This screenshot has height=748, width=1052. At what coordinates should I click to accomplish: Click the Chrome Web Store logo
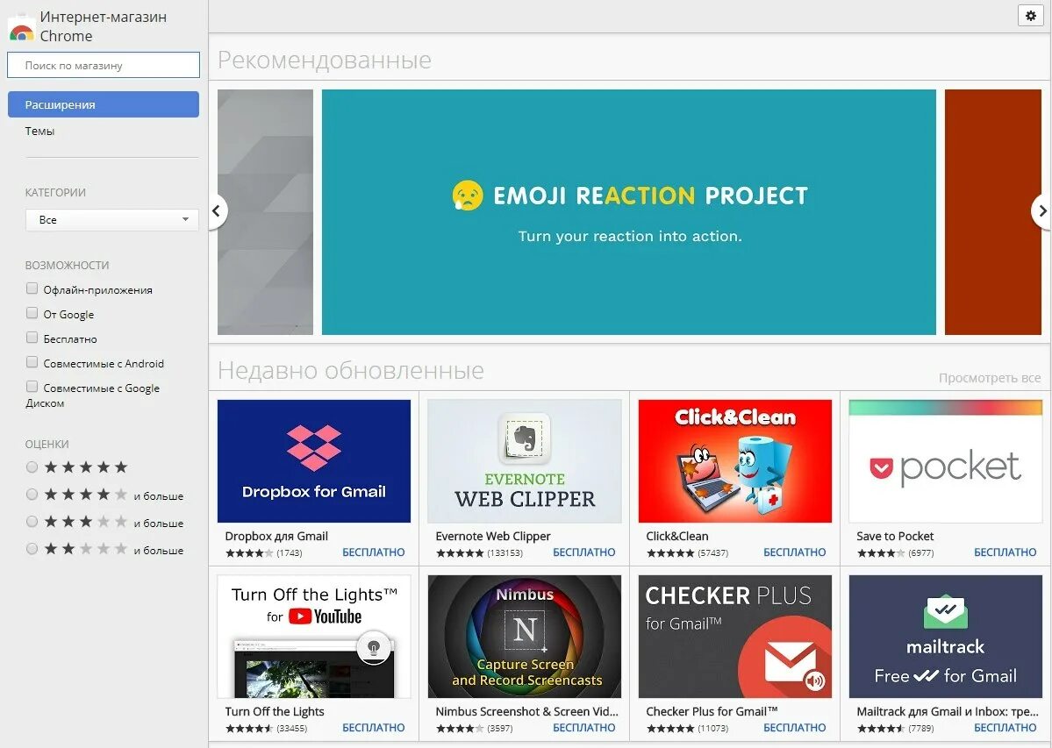click(x=21, y=27)
